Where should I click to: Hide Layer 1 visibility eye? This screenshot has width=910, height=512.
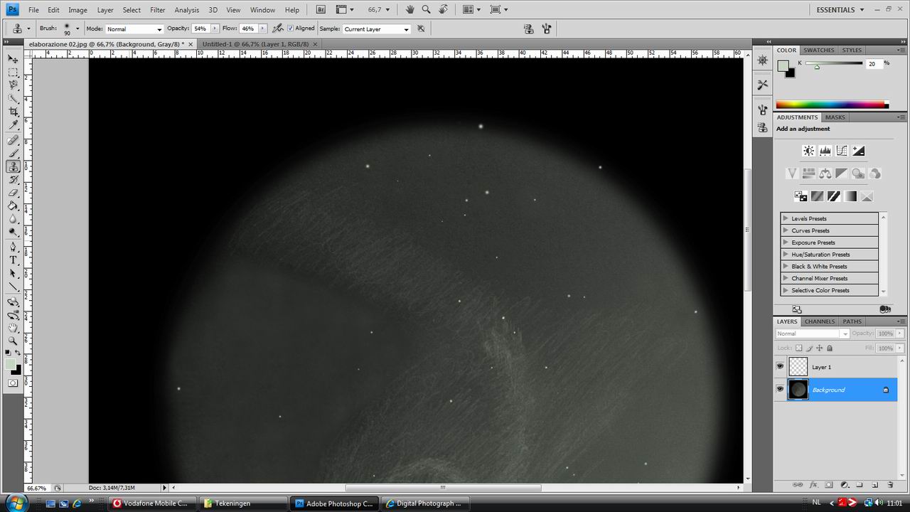(780, 367)
